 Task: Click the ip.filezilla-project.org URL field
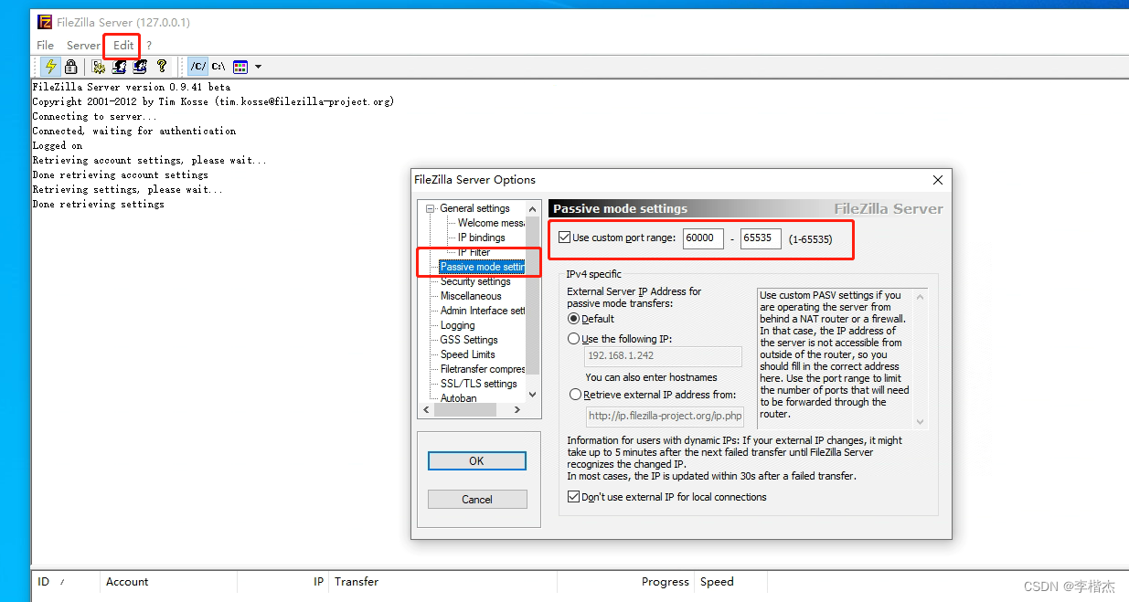tap(663, 417)
